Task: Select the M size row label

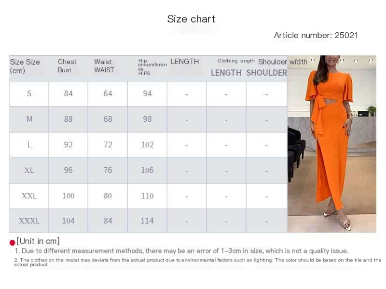Action: (29, 119)
